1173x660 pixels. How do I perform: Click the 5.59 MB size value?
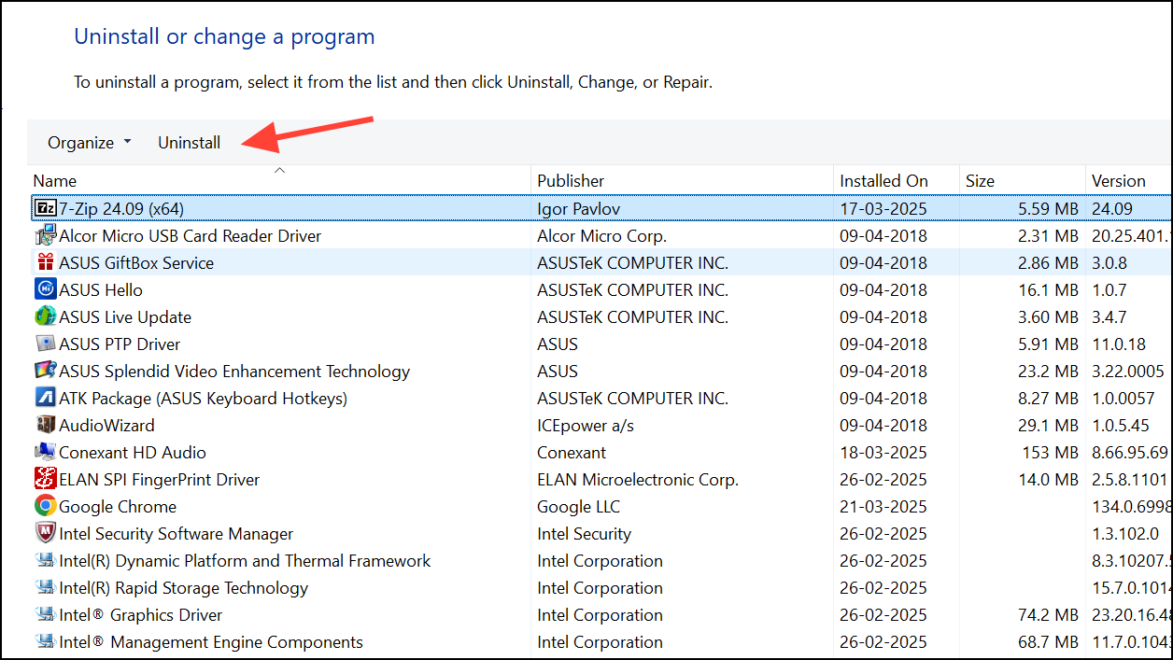click(1048, 209)
